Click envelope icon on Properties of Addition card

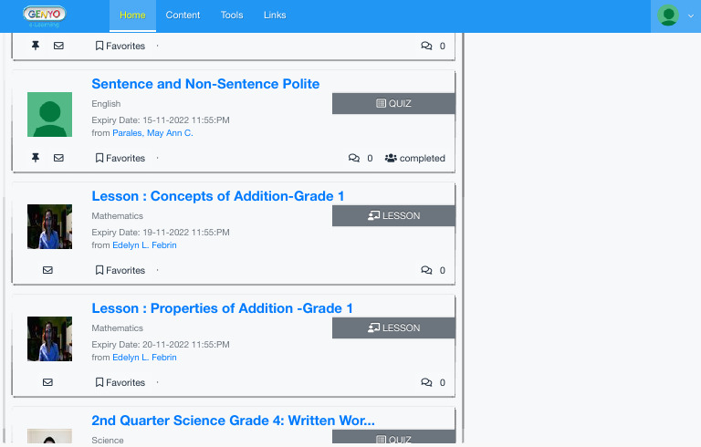coord(47,382)
